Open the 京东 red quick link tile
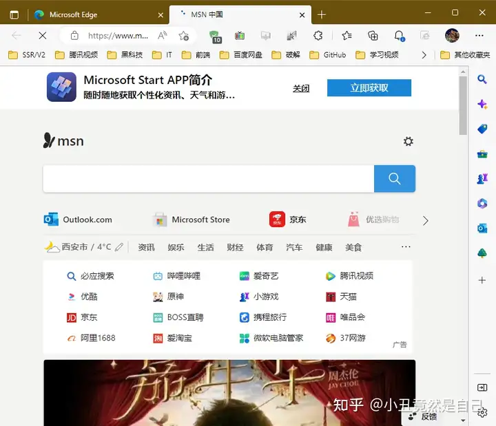496x426 pixels. click(x=287, y=220)
